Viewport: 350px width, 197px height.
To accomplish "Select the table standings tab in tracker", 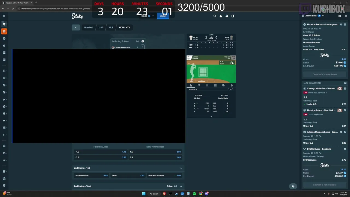I will pyautogui.click(x=215, y=85).
